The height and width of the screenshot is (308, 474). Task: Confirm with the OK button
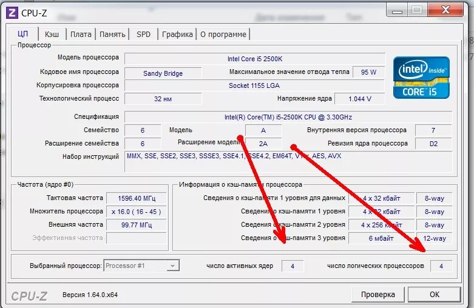[x=435, y=295]
